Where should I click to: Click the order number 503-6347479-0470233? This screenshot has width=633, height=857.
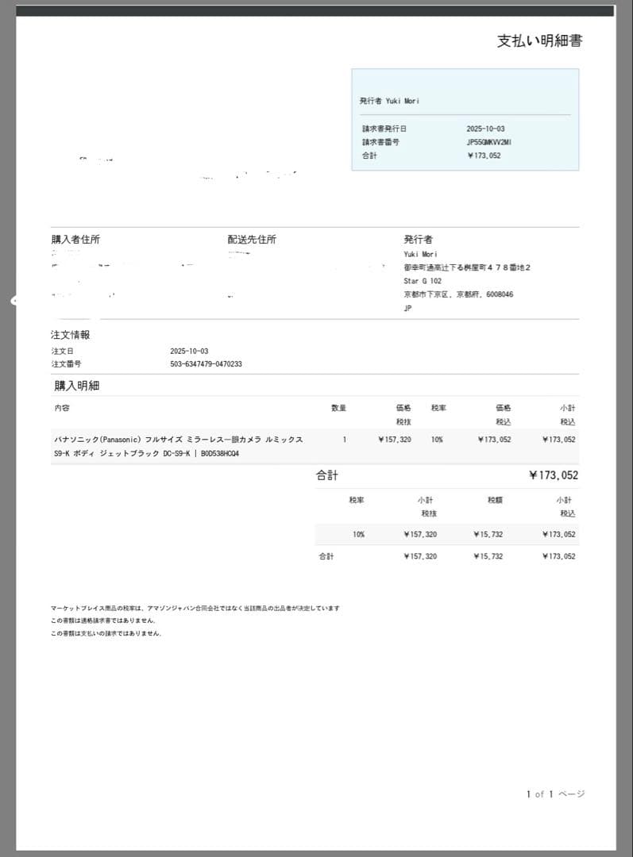206,364
